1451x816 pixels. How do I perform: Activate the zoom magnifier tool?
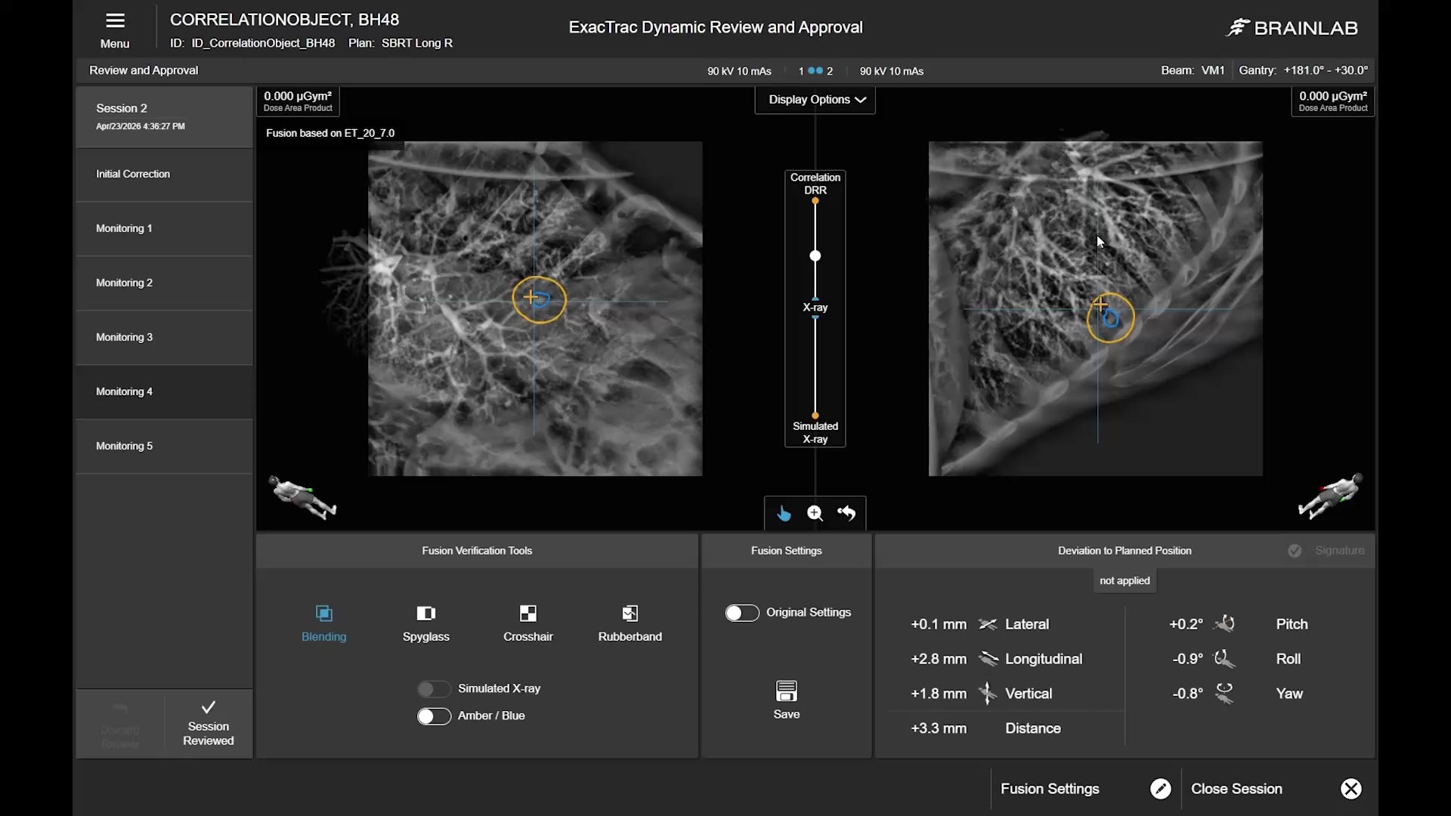815,514
